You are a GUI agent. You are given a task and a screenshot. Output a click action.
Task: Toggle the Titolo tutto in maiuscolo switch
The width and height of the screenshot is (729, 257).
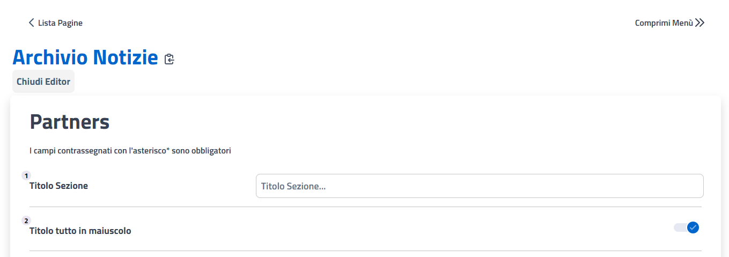tap(686, 227)
